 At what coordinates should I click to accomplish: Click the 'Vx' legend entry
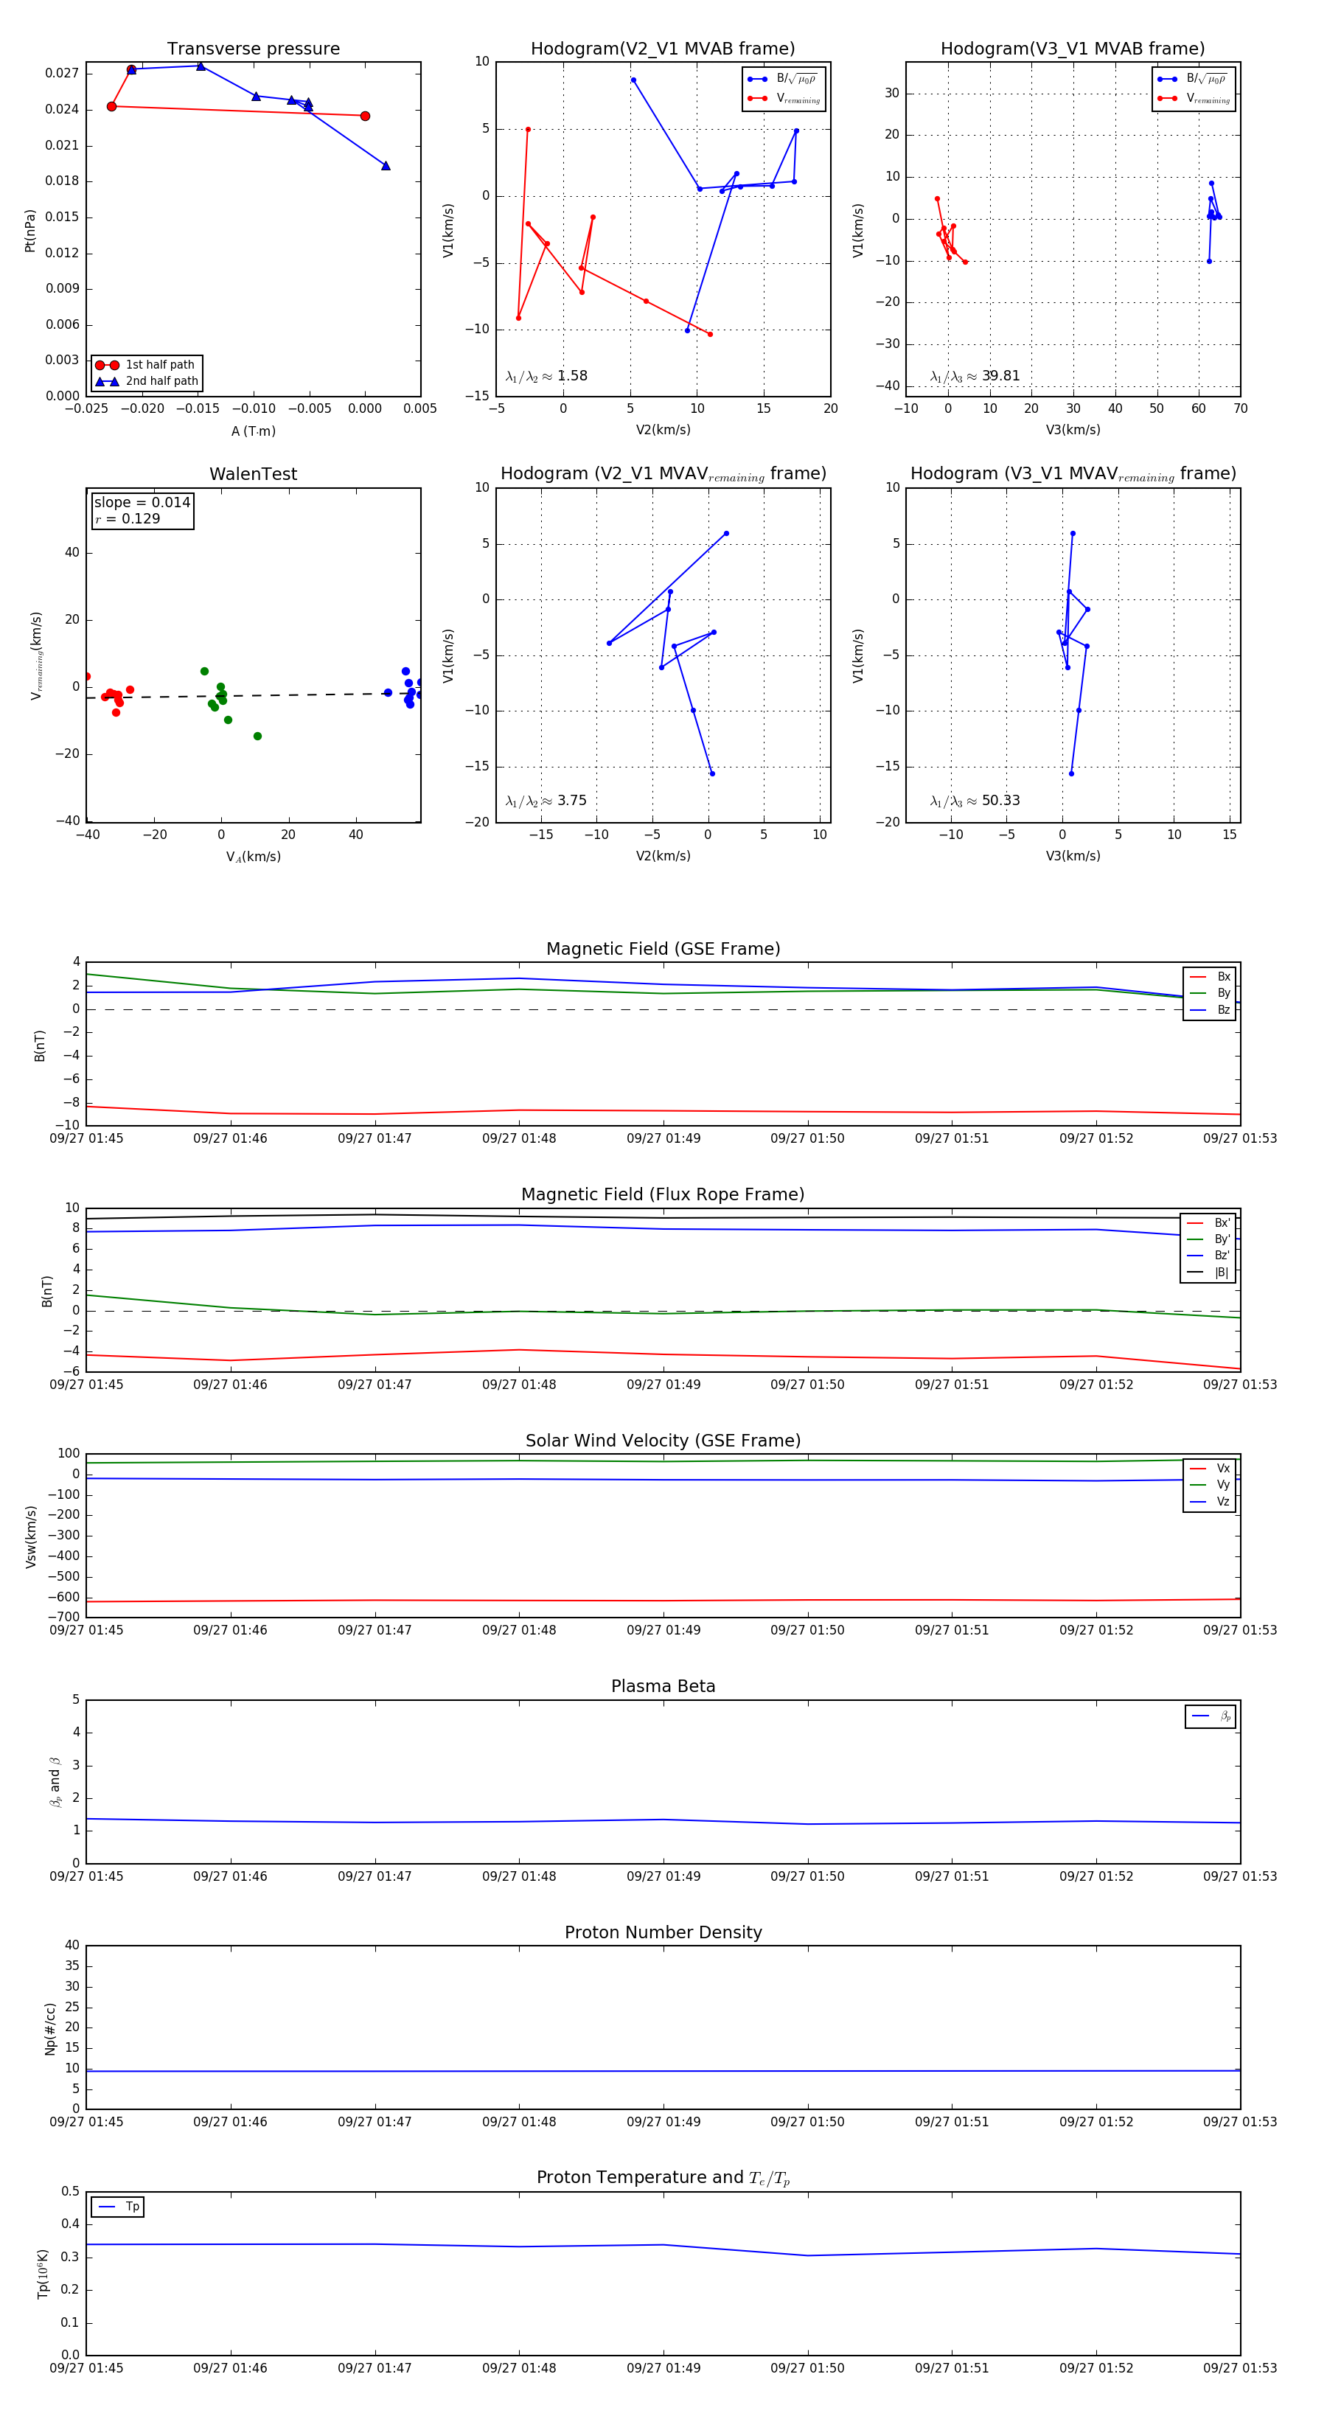point(1210,1469)
